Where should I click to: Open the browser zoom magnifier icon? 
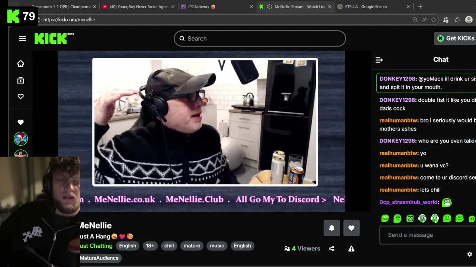click(415, 20)
